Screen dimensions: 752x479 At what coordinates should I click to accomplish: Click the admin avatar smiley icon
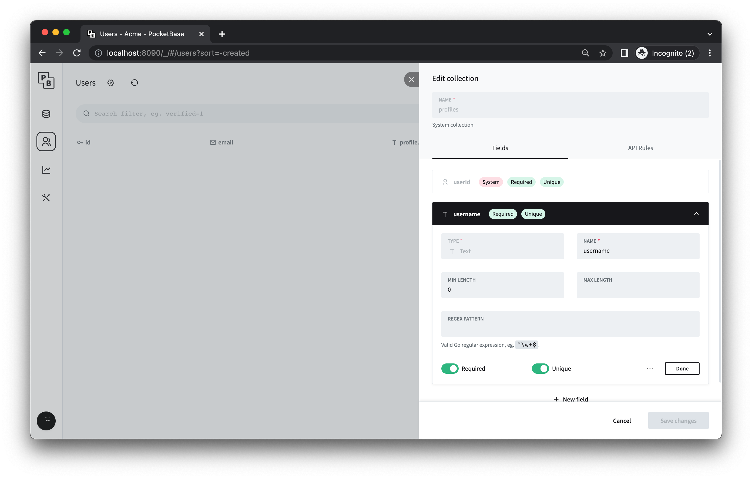tap(46, 421)
